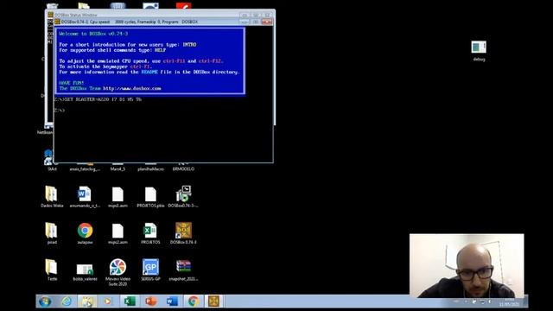Open the bolsa_valores file icon
Viewport: 553px width, 311px height.
(85, 270)
